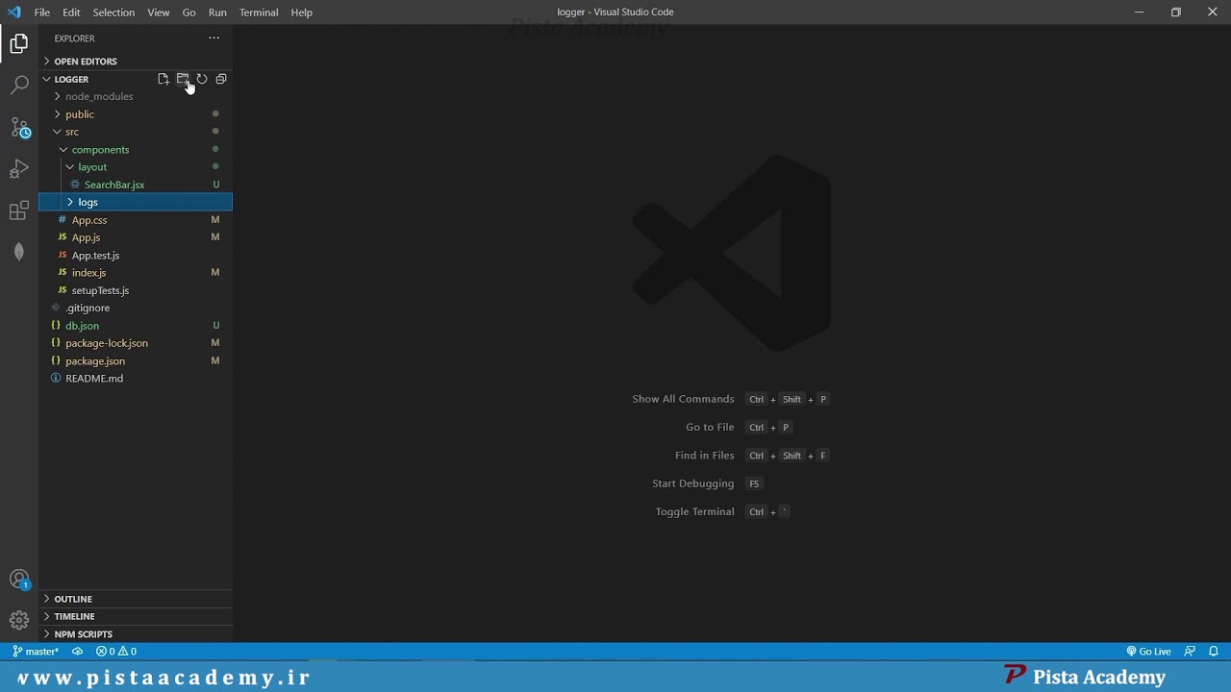Refresh the Explorer file tree
The height and width of the screenshot is (692, 1231).
click(202, 79)
